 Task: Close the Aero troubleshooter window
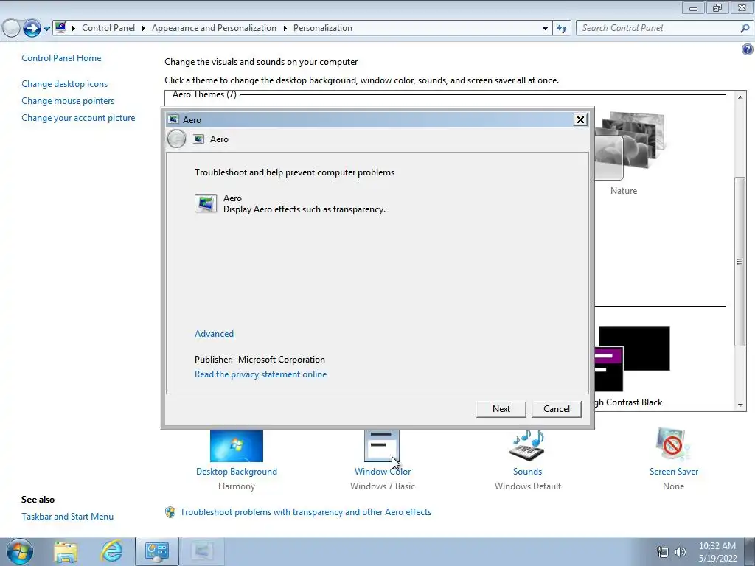(x=581, y=119)
